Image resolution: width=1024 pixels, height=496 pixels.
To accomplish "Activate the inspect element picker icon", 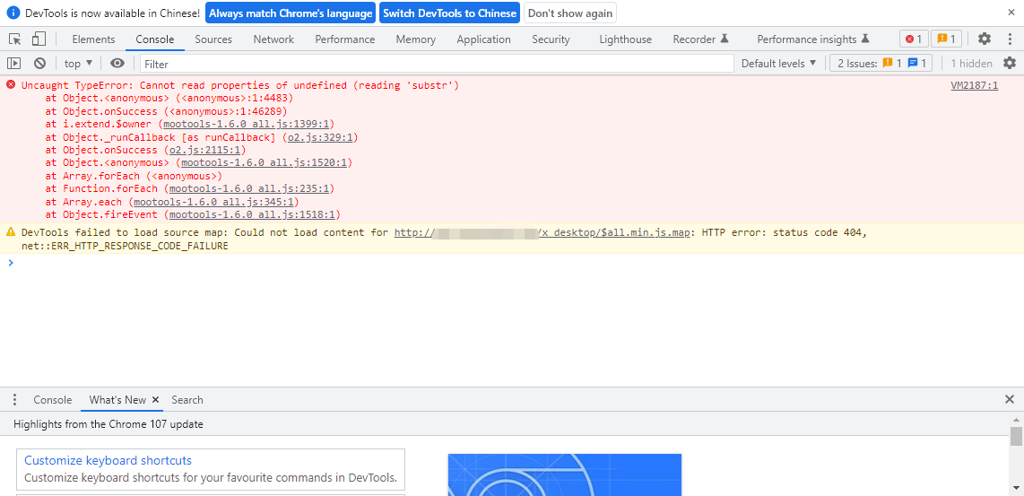I will tap(15, 39).
